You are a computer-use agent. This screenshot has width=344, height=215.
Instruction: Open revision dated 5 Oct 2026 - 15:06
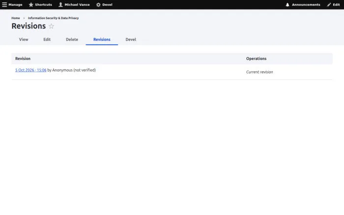(x=30, y=70)
